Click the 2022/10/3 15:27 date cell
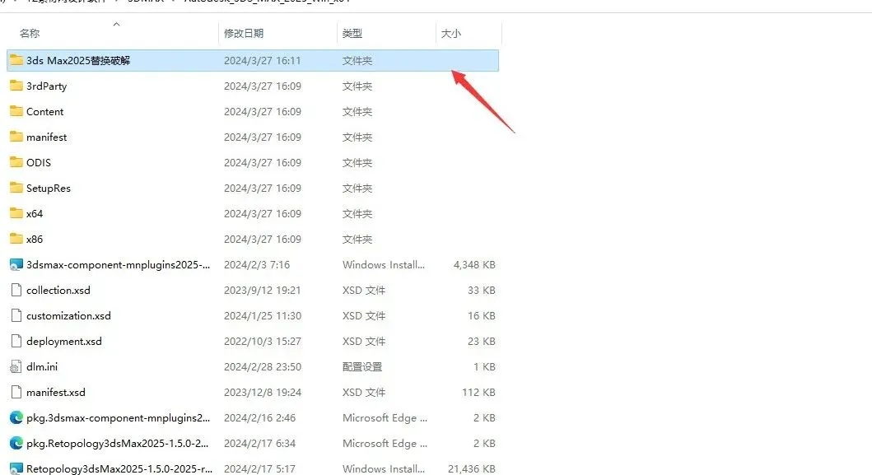872x475 pixels. tap(263, 342)
